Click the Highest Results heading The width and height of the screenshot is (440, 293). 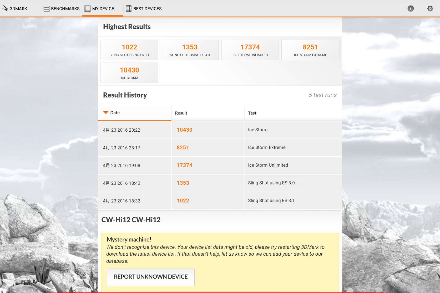click(127, 27)
